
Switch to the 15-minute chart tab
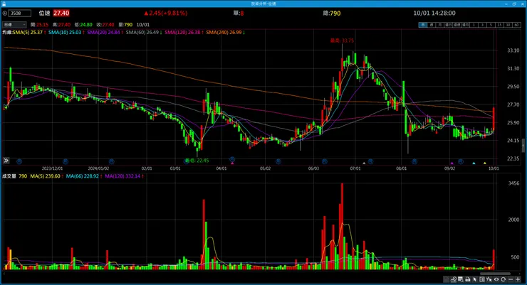coord(500,25)
